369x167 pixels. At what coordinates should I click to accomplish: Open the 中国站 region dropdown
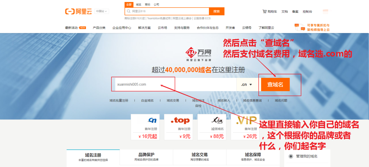(101, 11)
